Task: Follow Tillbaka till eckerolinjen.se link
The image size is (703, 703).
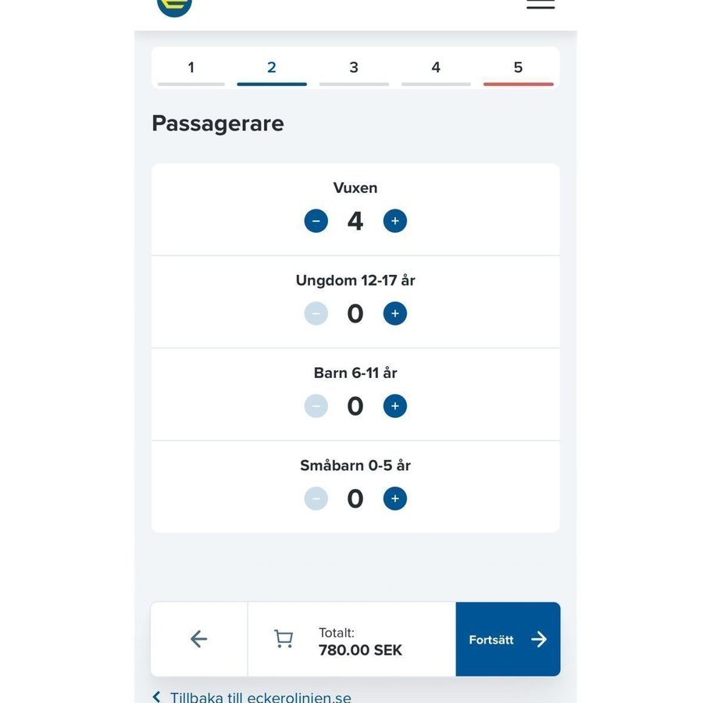Action: pyautogui.click(x=258, y=697)
